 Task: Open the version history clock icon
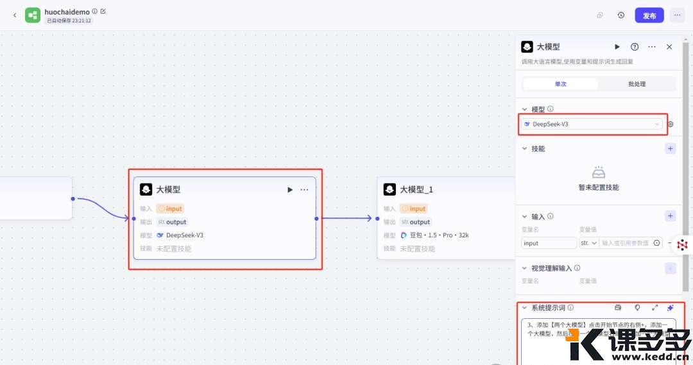(x=621, y=15)
